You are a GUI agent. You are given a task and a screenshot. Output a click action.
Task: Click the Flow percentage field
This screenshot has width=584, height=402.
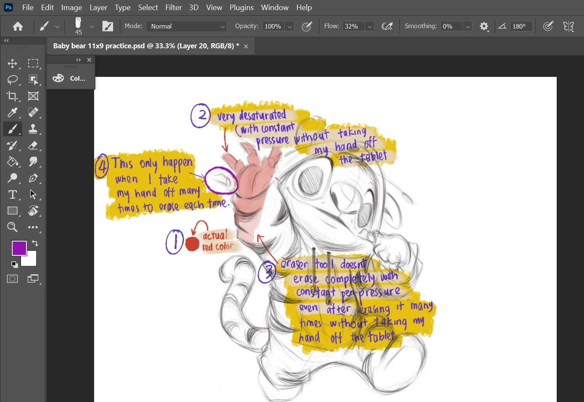pos(353,26)
